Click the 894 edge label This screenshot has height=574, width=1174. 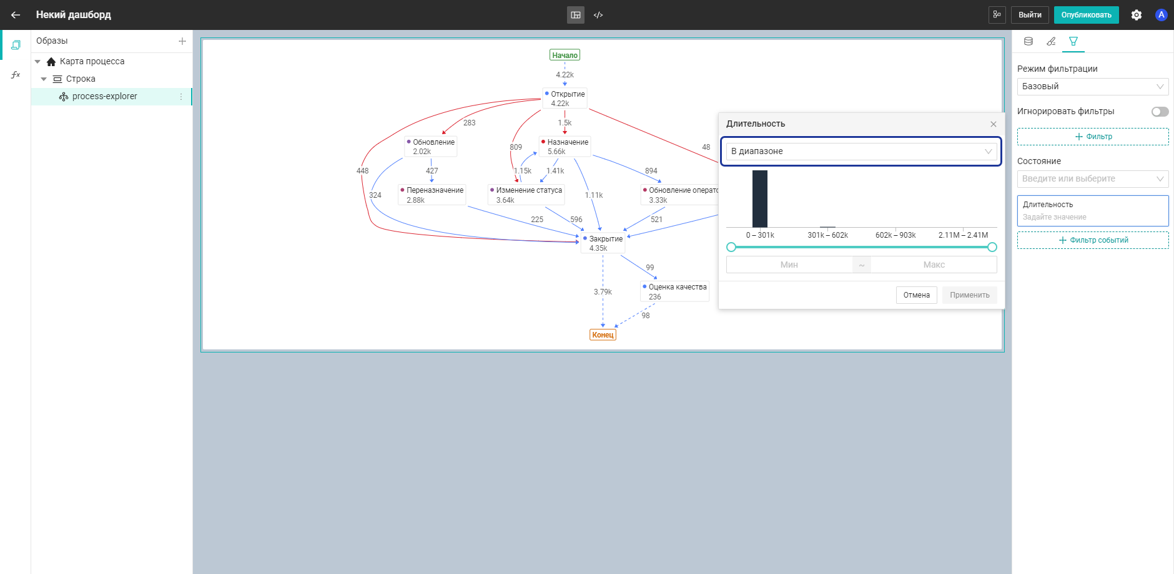pos(651,171)
